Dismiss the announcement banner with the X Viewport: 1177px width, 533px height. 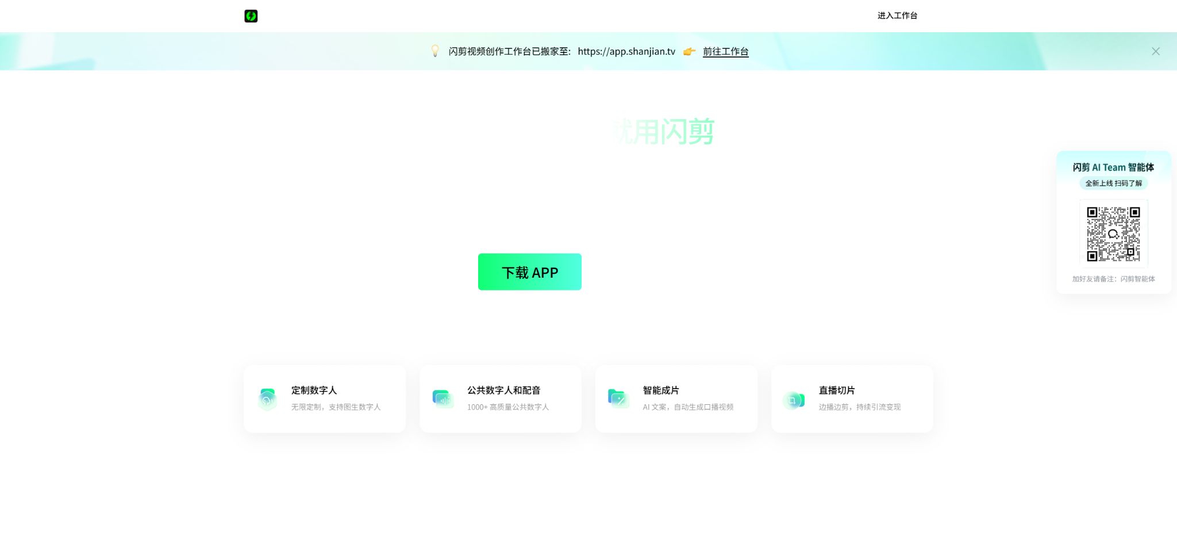tap(1156, 51)
